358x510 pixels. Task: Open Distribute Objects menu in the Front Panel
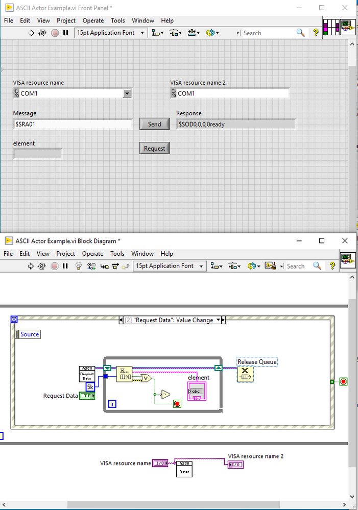tap(175, 33)
